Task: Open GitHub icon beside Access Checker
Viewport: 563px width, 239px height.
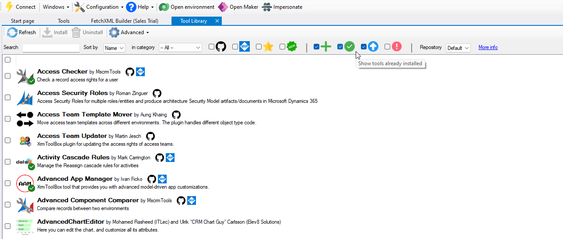Action: tap(129, 72)
